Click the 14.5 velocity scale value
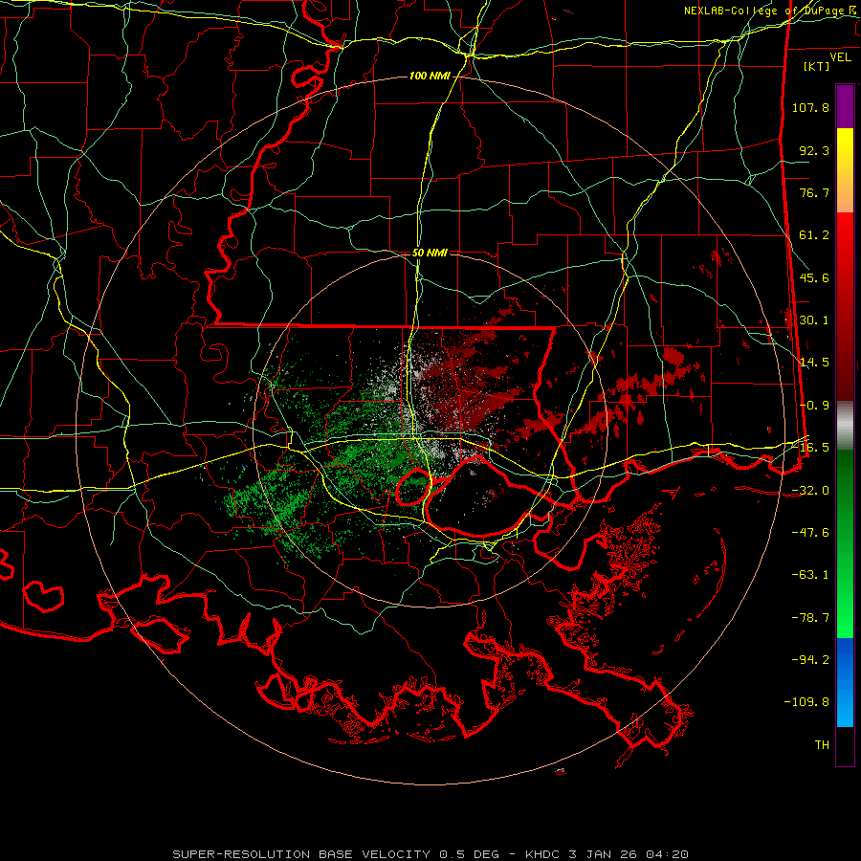Image resolution: width=861 pixels, height=861 pixels. click(814, 363)
